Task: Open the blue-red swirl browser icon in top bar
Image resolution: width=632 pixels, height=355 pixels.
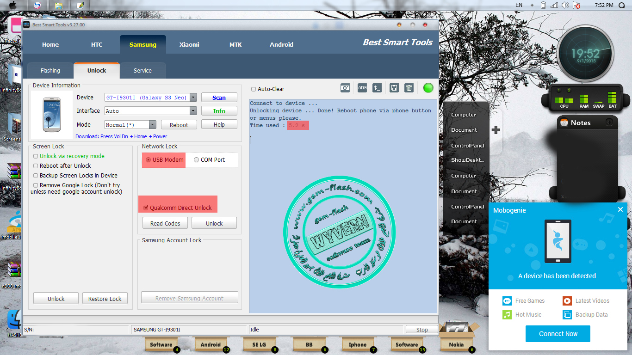Action: click(37, 6)
